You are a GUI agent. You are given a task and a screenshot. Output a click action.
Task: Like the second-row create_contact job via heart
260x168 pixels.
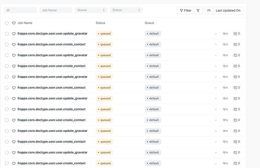pos(14,44)
